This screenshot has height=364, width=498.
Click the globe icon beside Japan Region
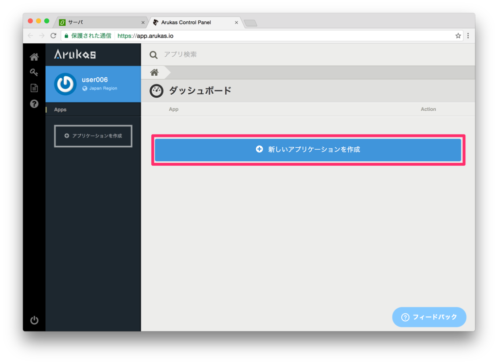tap(85, 88)
